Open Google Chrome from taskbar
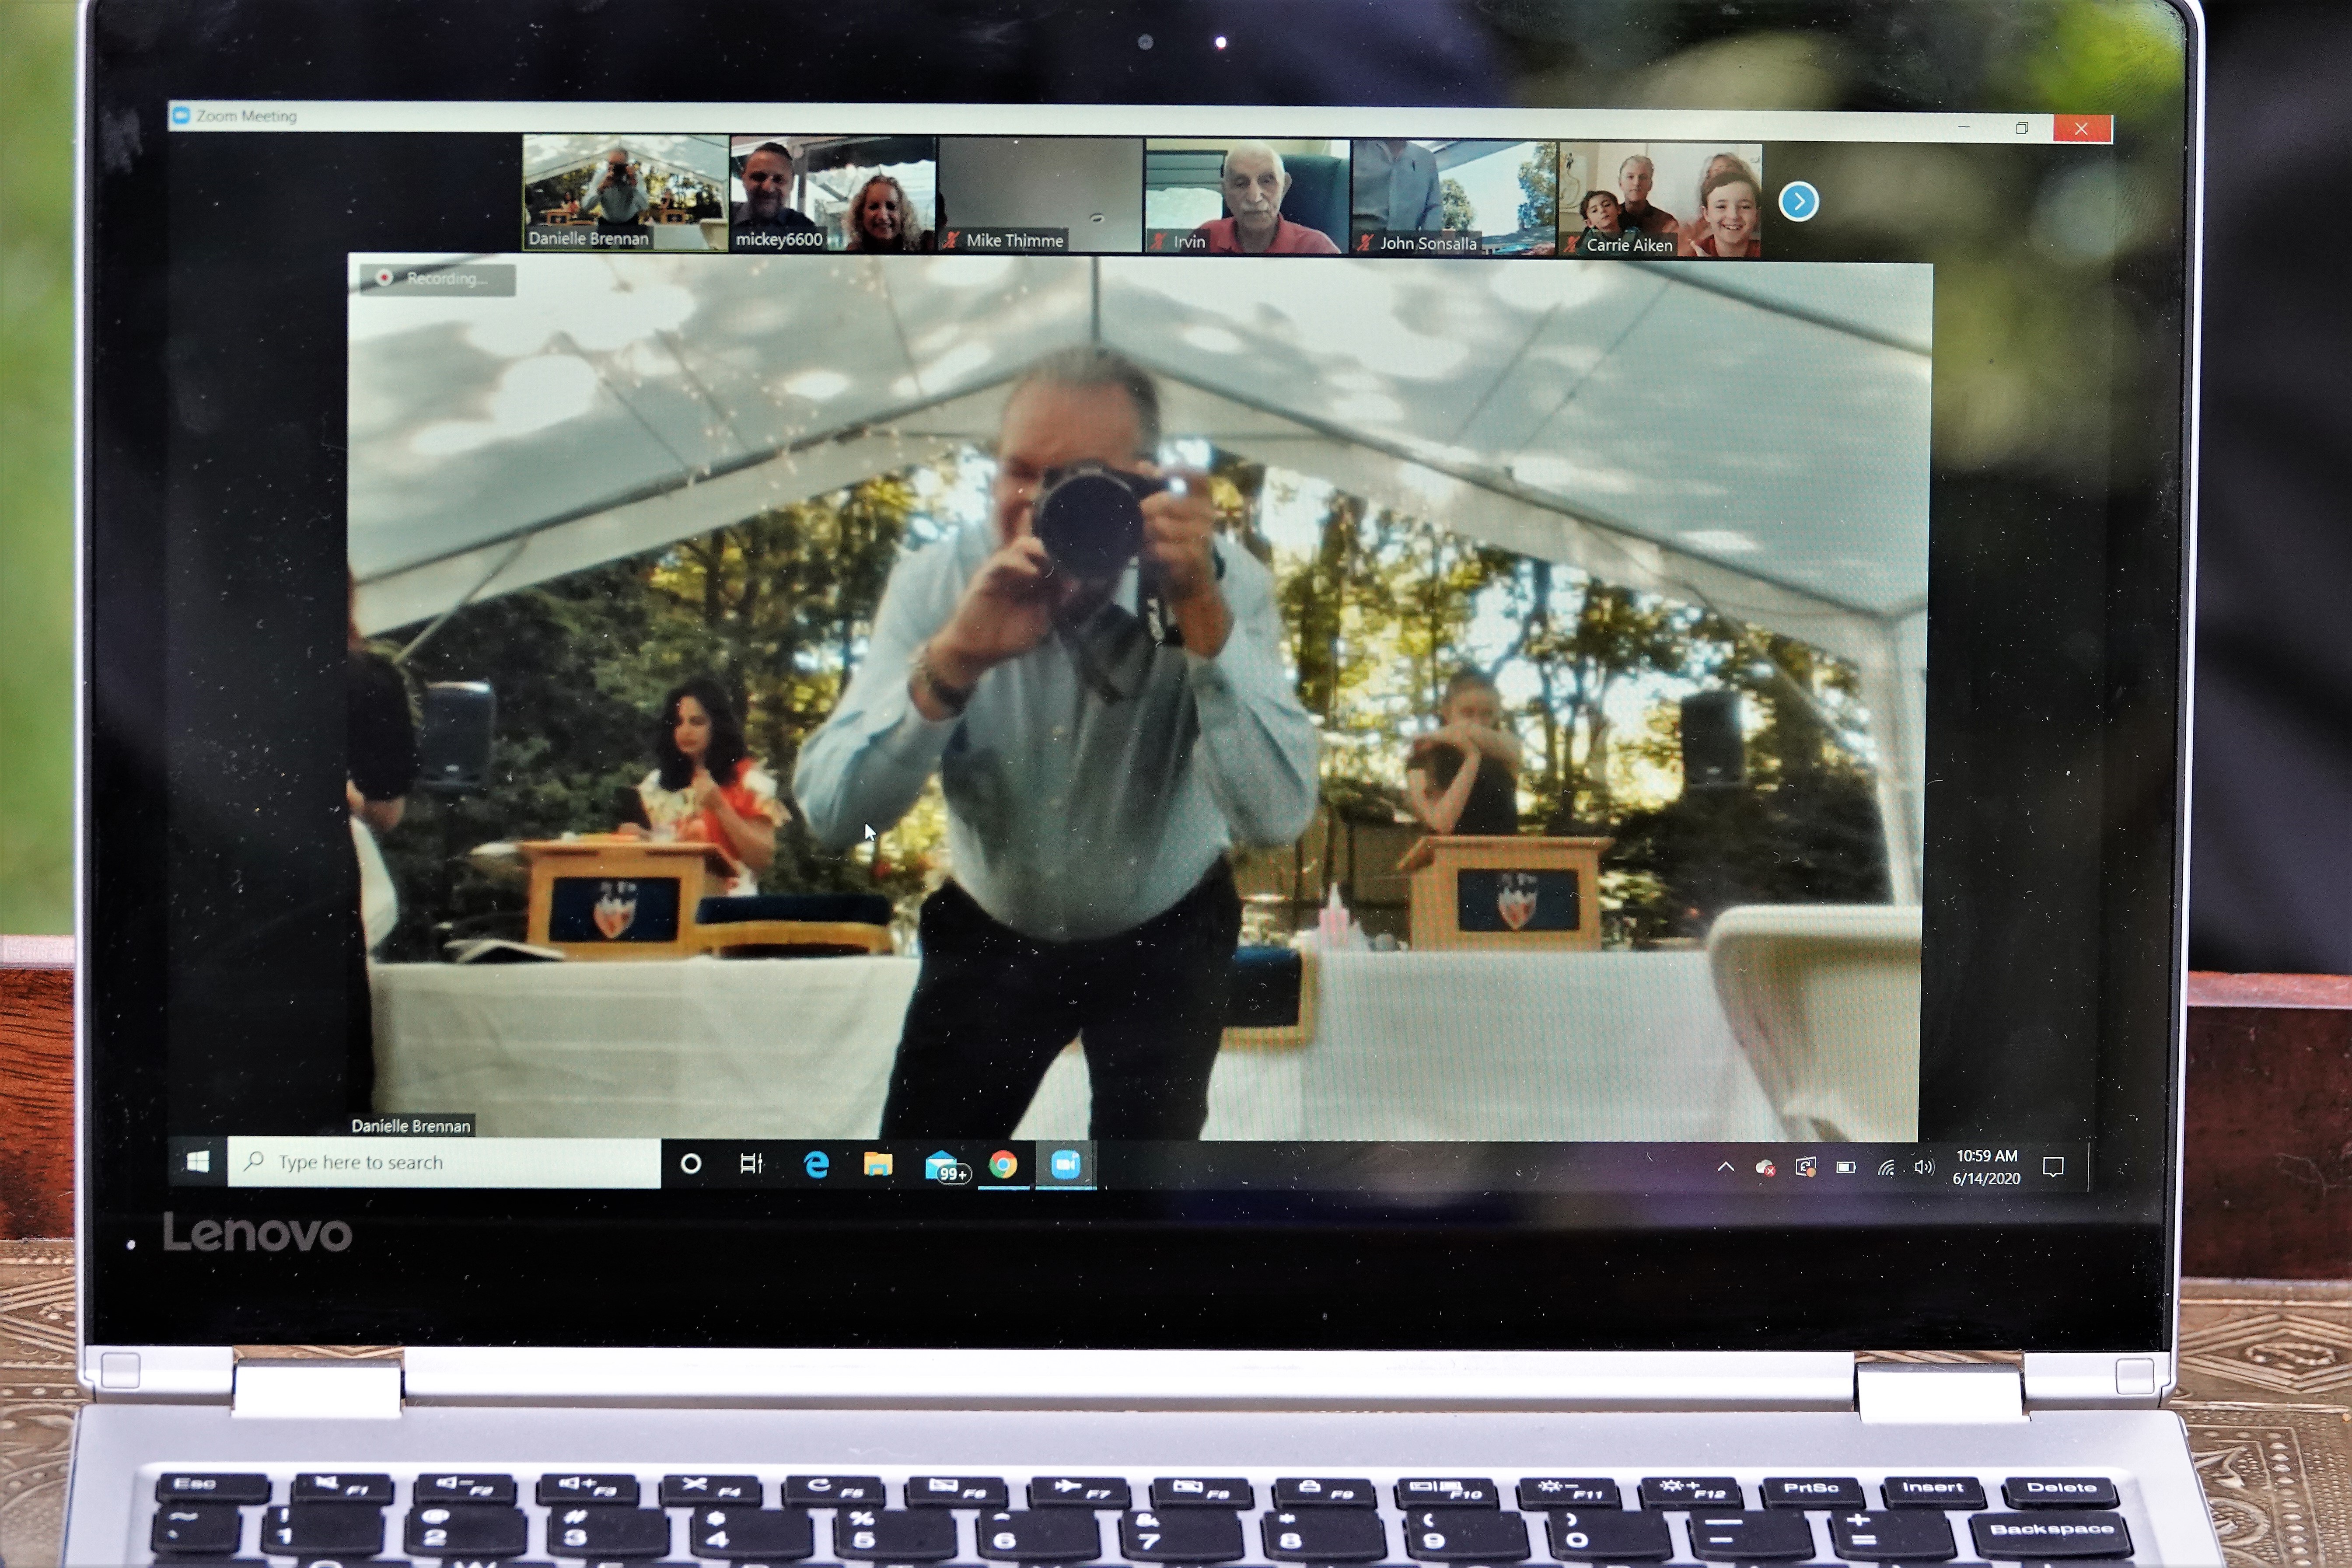The width and height of the screenshot is (2352, 1568). click(1003, 1164)
